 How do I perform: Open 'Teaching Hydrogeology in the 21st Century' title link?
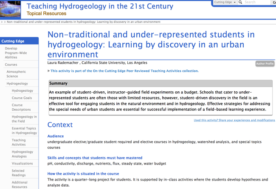point(99,6)
